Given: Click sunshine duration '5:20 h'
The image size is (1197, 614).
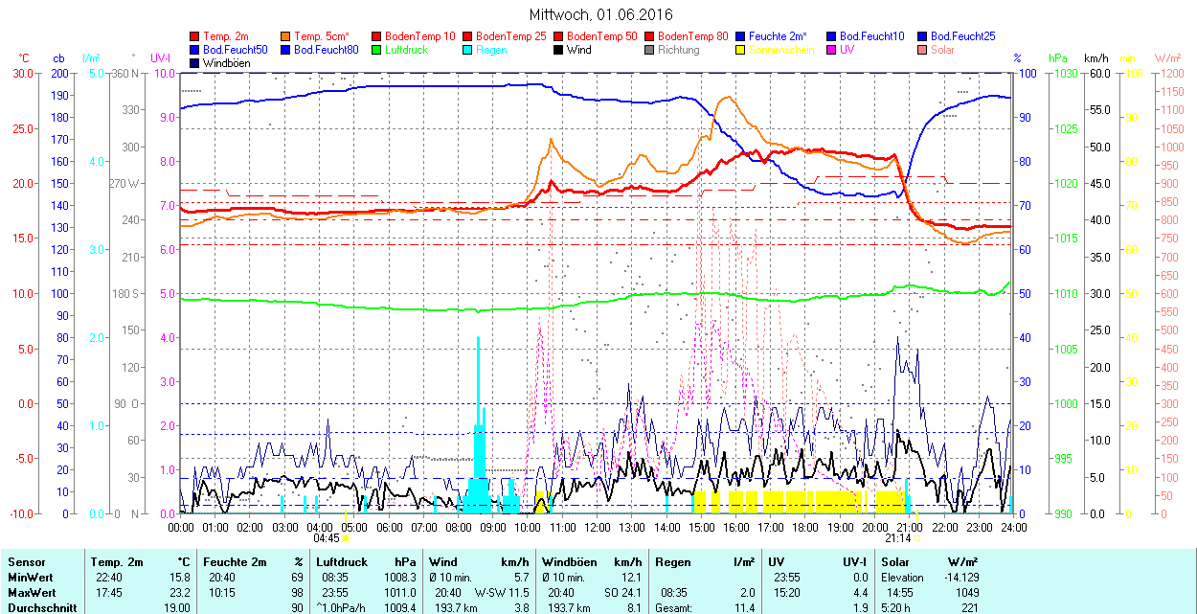Looking at the screenshot, I should click(896, 608).
